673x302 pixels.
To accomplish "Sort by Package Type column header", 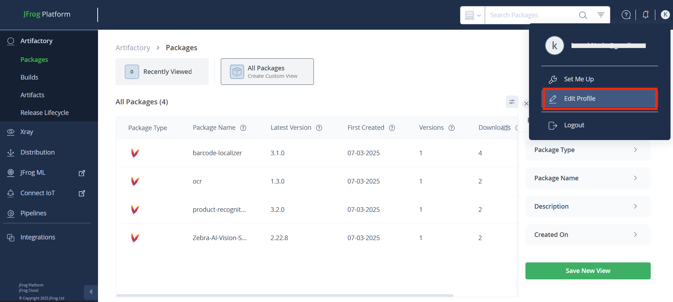I will (x=148, y=128).
